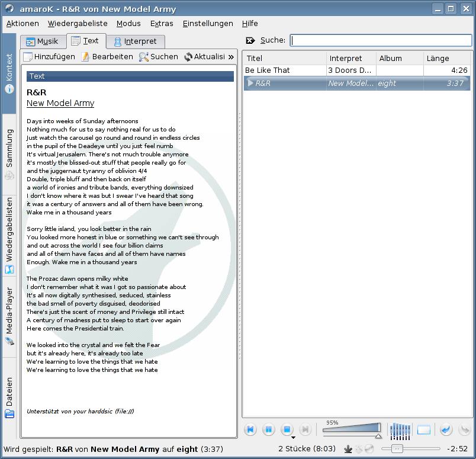The width and height of the screenshot is (476, 459).
Task: Open the equalizer icon
Action: click(400, 431)
